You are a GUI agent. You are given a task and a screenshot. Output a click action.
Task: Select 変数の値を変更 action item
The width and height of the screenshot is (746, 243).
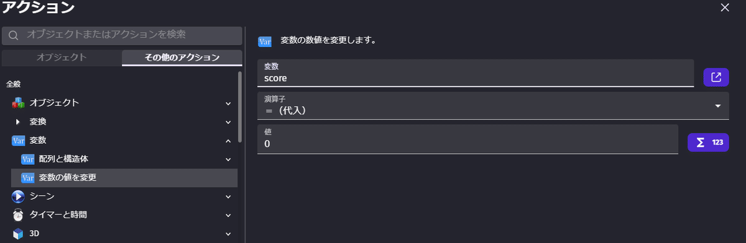(x=124, y=178)
